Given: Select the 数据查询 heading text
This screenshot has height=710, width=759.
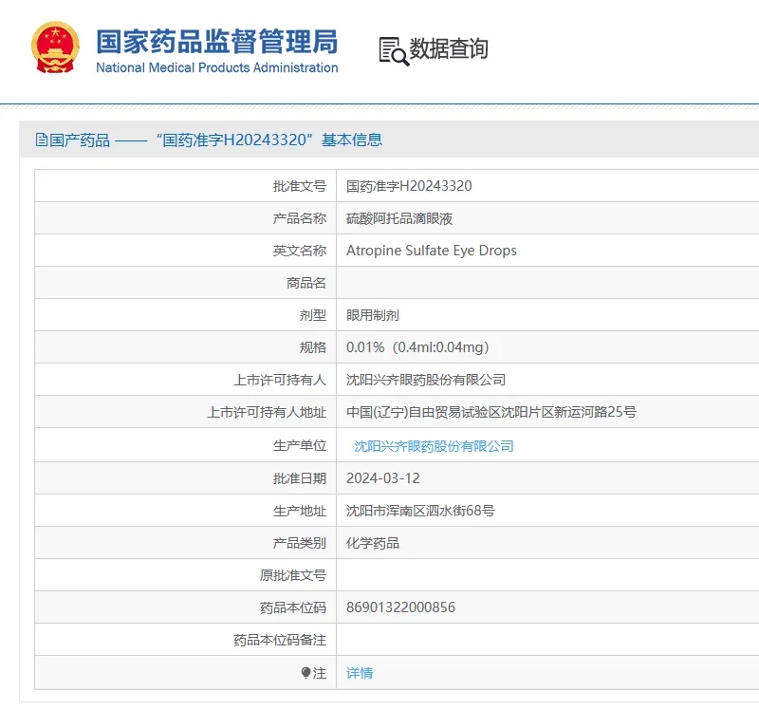Looking at the screenshot, I should click(x=449, y=48).
